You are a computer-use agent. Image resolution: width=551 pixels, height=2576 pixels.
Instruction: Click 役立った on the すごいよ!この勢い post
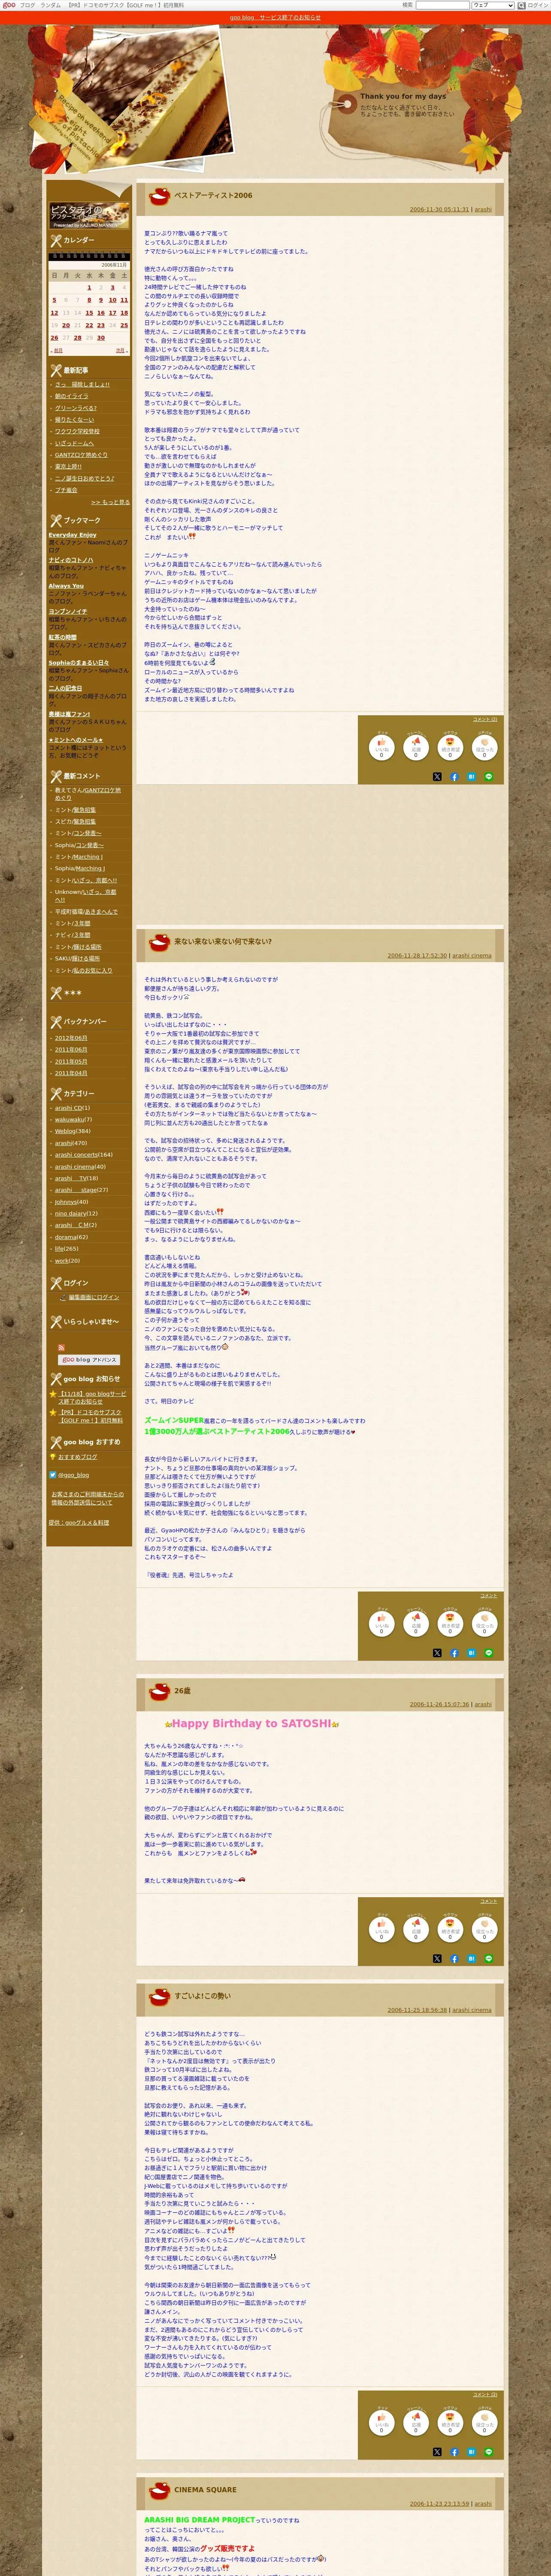pos(484,2423)
